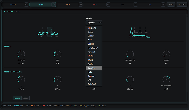The height and width of the screenshot is (110, 189).
Task: Click the pin icon beside the LOFI tab
Action: pos(108,5)
